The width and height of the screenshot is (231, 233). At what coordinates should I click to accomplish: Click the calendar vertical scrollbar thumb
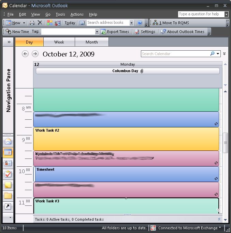coord(225,143)
